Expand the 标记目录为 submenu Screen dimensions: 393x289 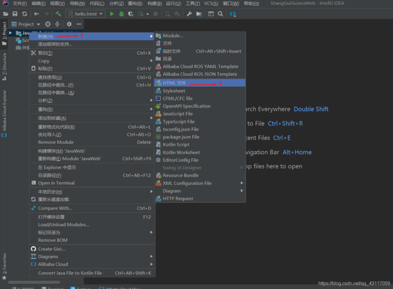92,232
